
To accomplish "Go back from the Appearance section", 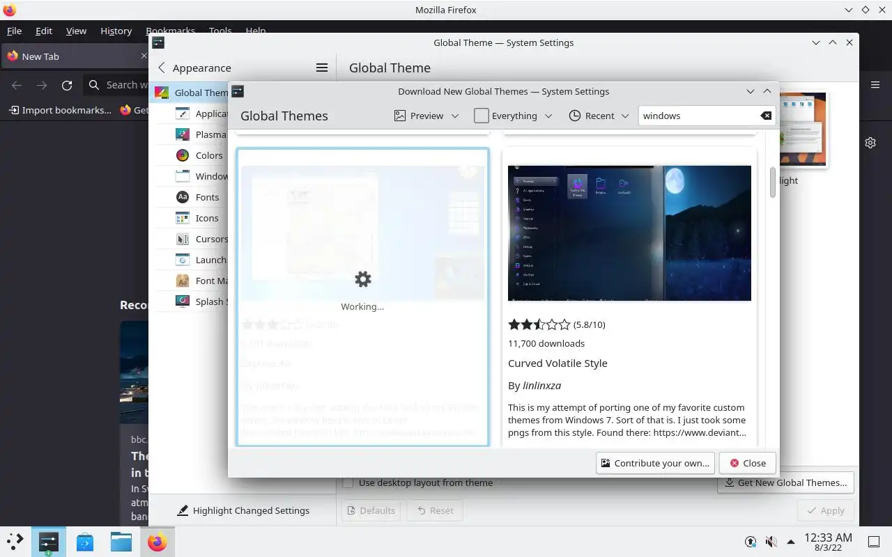I will click(x=162, y=68).
